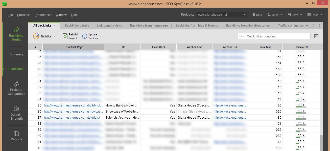Switch to the Backlinks from homepage tab

149,26
